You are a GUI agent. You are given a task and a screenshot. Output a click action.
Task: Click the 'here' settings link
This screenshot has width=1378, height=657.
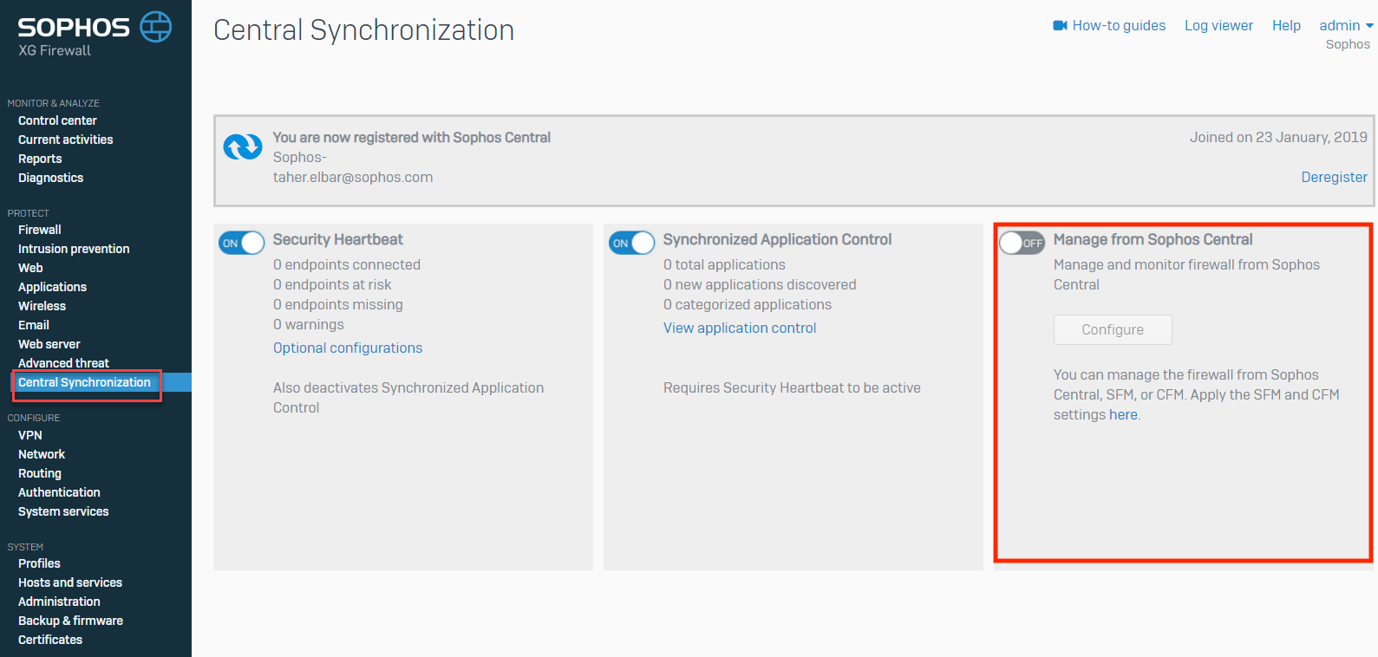[x=1123, y=414]
